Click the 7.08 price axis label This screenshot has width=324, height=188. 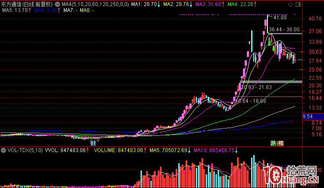tap(317, 128)
